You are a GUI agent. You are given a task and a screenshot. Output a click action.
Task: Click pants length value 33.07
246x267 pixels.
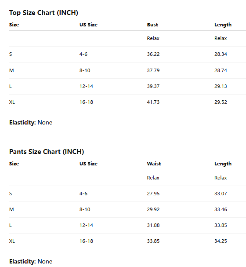(221, 194)
